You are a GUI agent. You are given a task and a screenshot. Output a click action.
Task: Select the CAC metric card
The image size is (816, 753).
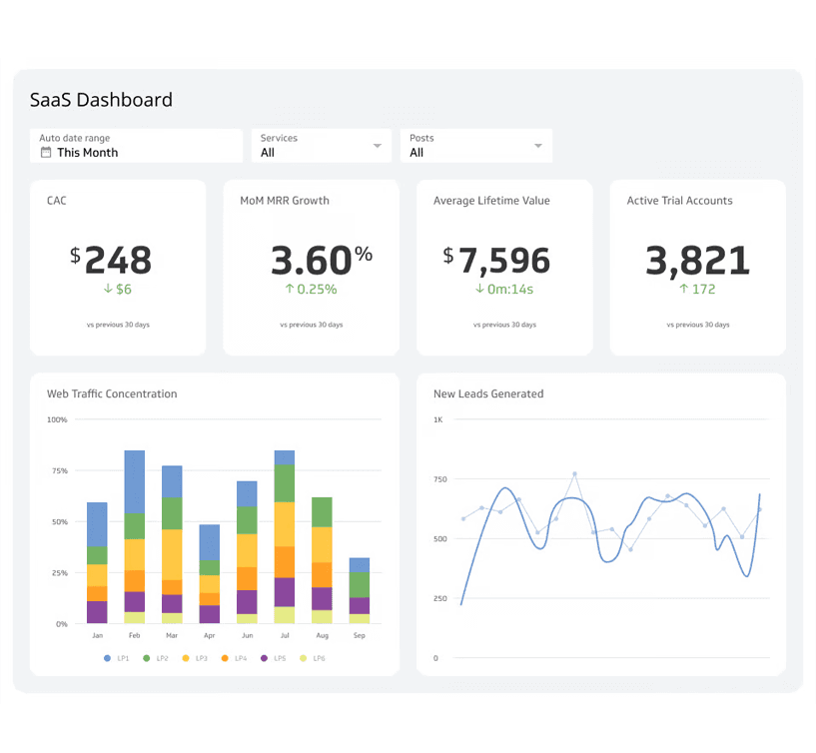[x=118, y=267]
